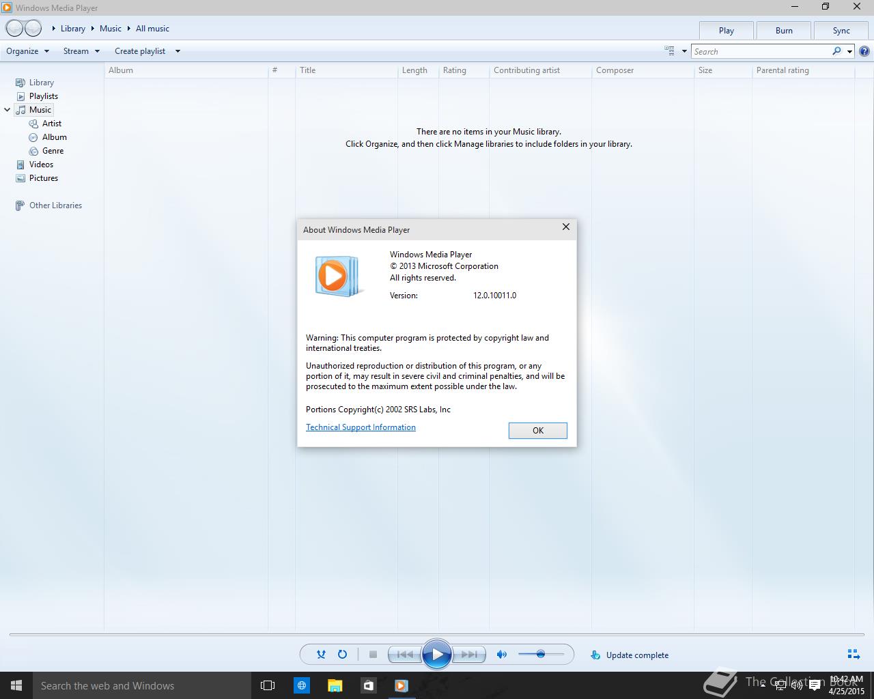Click the search magnifier icon
874x699 pixels.
point(836,51)
